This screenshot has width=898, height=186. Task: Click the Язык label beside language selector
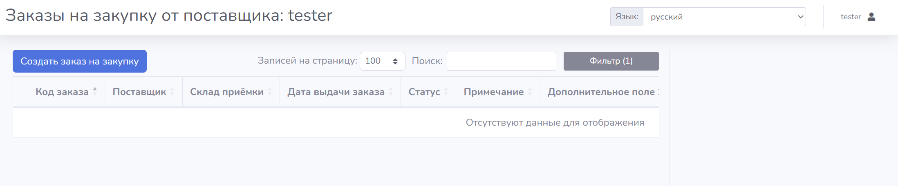[x=627, y=17]
